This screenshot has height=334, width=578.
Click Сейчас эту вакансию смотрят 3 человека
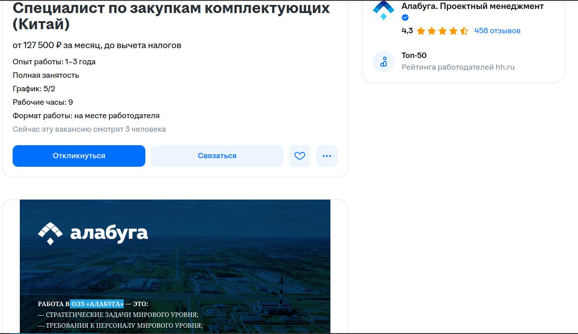[89, 129]
